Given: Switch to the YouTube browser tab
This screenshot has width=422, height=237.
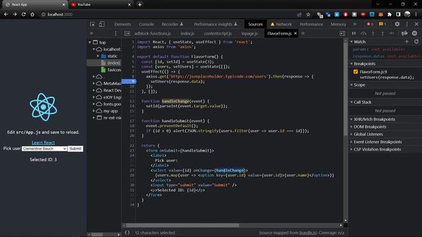Looking at the screenshot, I should 101,5.
